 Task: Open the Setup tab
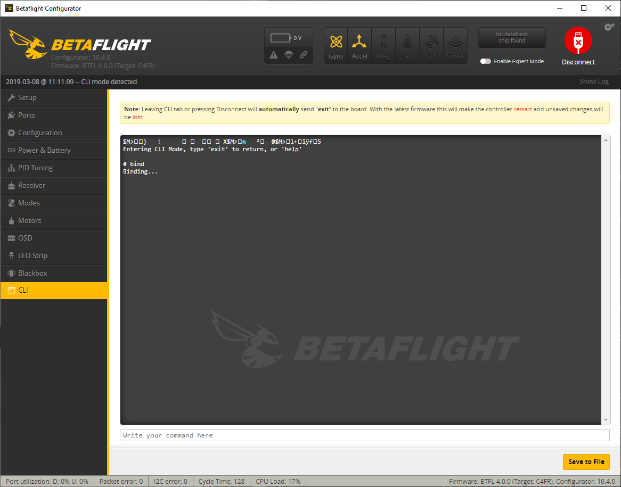[x=54, y=97]
